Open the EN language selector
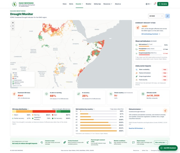Screen dimensions: 180x153 click(x=148, y=4)
